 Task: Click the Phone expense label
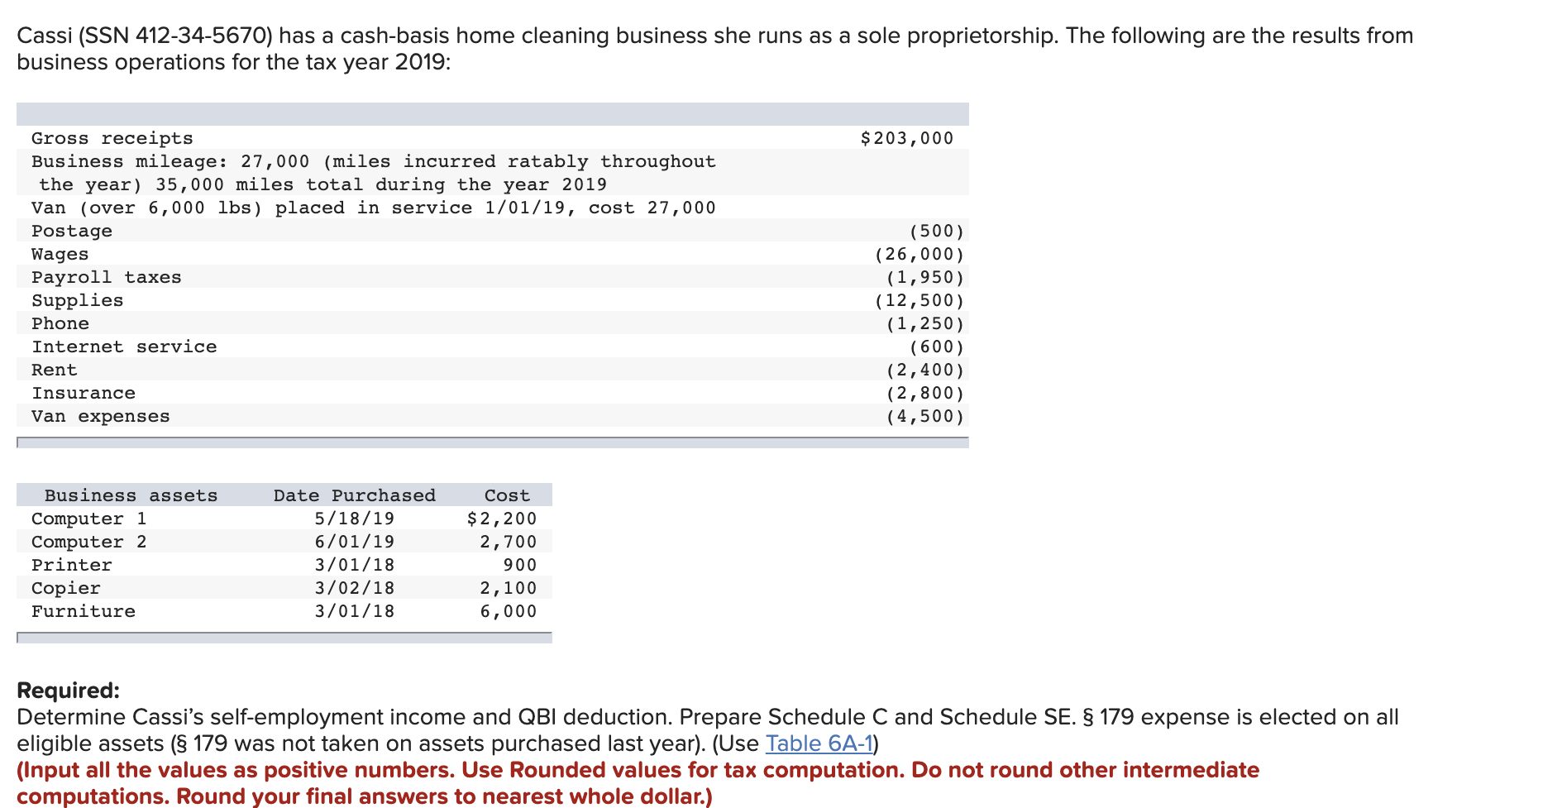click(60, 323)
